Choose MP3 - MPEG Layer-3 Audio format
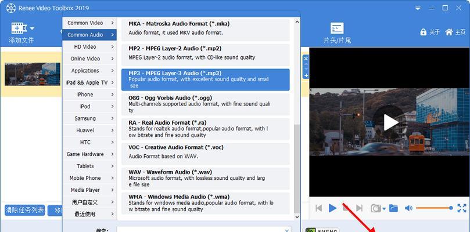 pos(205,79)
